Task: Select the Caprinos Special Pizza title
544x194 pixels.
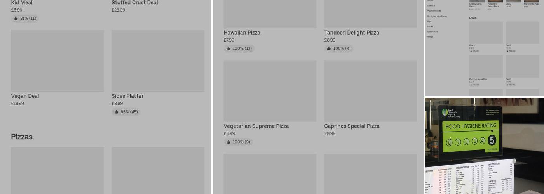Action: [352, 126]
